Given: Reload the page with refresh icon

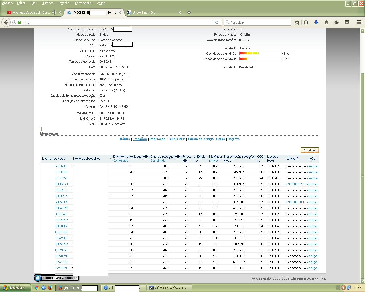Looking at the screenshot, I should pyautogui.click(x=217, y=22).
